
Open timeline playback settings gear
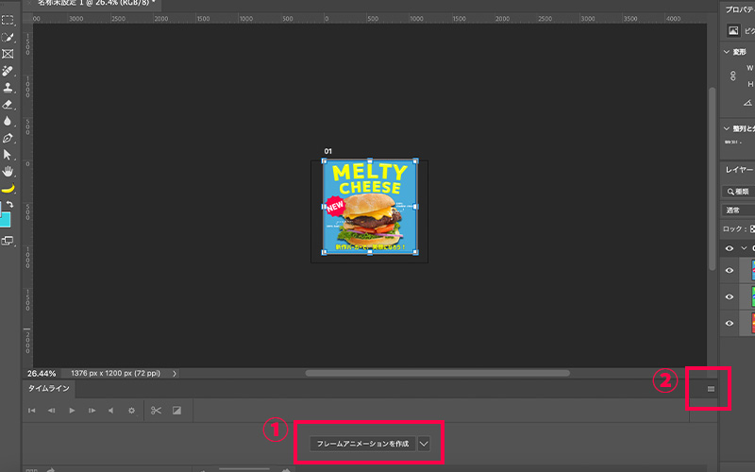point(131,411)
